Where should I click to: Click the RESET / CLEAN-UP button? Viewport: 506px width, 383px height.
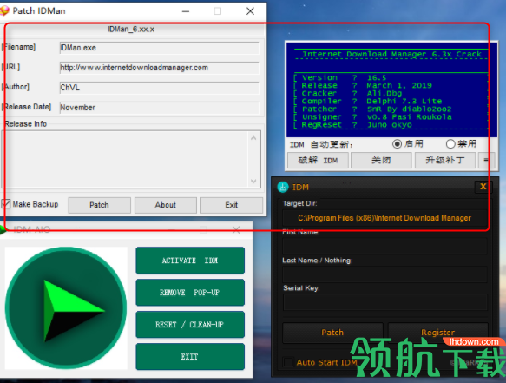click(x=190, y=324)
